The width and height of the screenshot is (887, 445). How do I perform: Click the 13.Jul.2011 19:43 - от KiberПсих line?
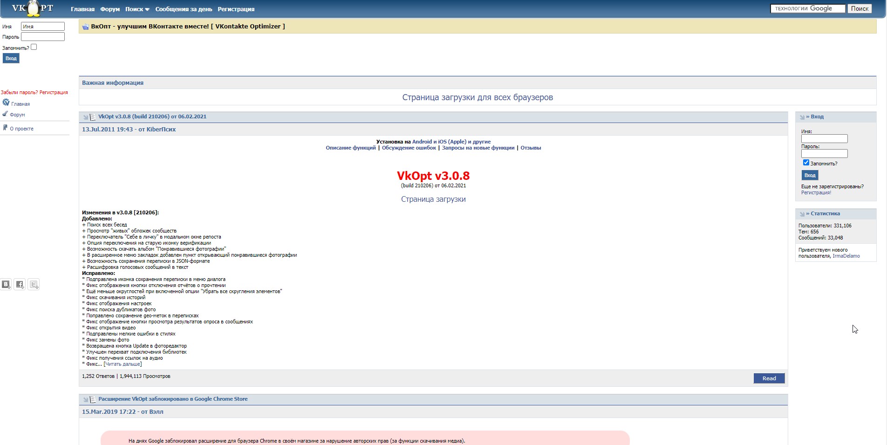tap(129, 130)
